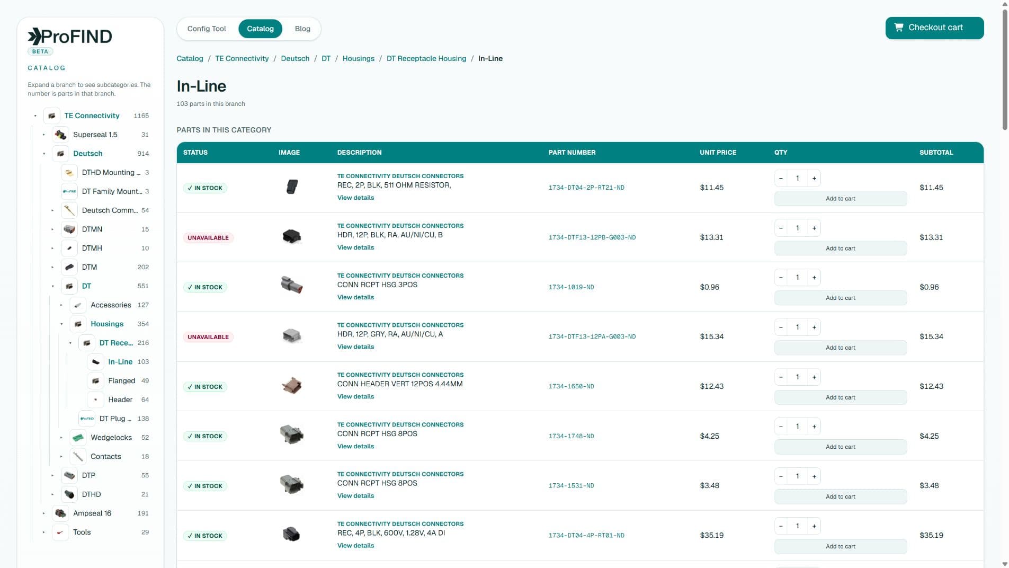Image resolution: width=1009 pixels, height=568 pixels.
Task: Go to Housings breadcrumb link
Action: 359,58
